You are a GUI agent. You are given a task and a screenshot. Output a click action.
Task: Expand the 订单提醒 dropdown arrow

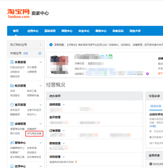coord(64,131)
